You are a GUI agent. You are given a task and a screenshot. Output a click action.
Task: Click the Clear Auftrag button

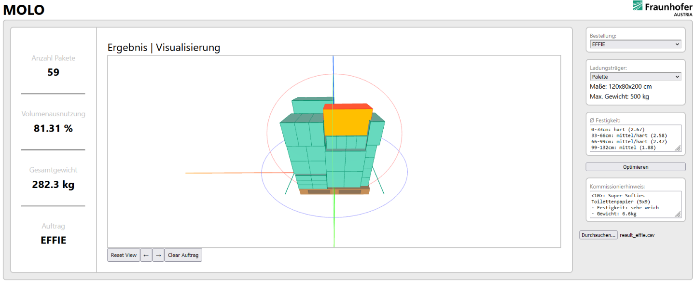click(183, 255)
